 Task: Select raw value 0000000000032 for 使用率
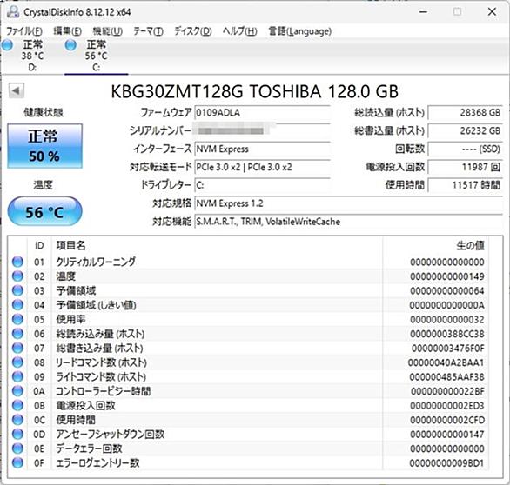pyautogui.click(x=447, y=320)
